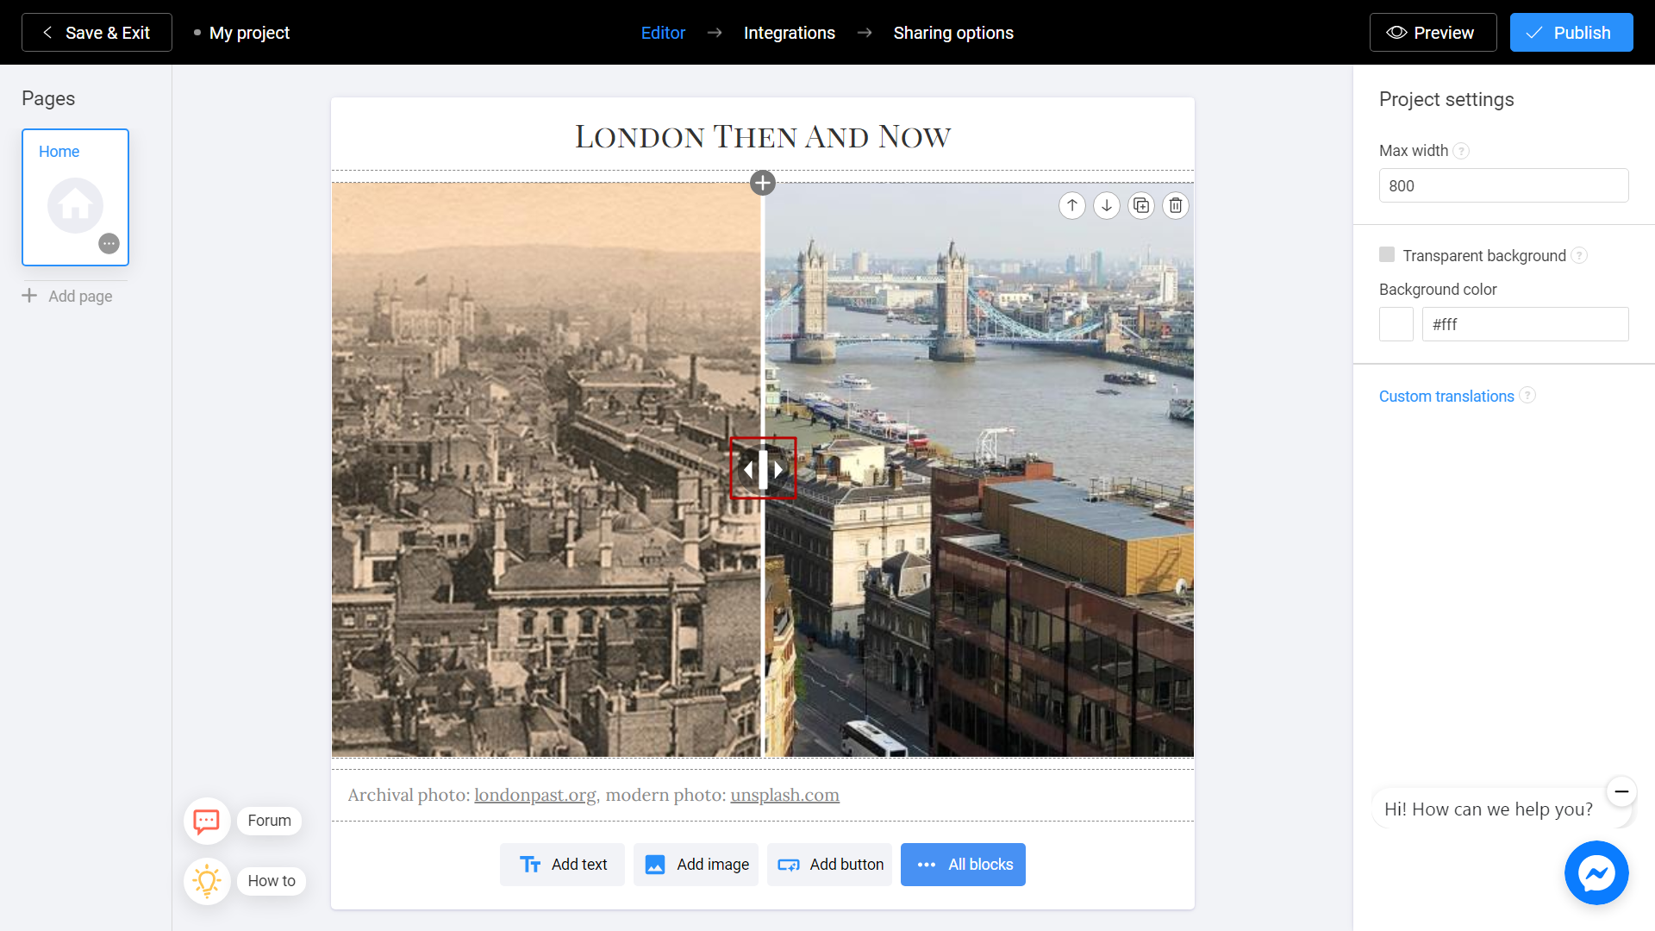Click the Max width input field
The image size is (1655, 931).
1502,185
